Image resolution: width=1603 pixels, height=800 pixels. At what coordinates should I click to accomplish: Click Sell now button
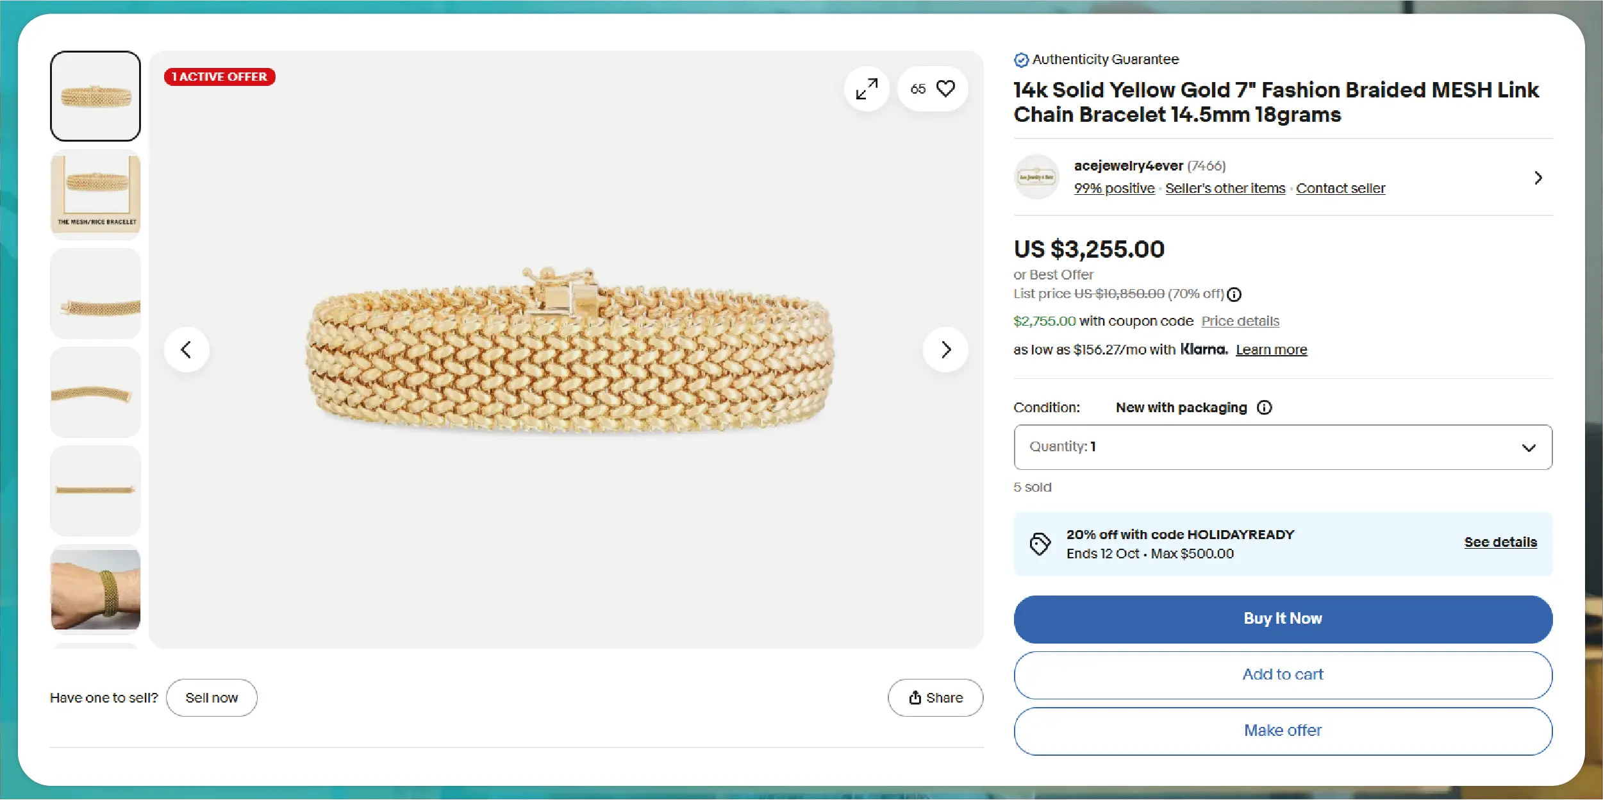pos(212,698)
